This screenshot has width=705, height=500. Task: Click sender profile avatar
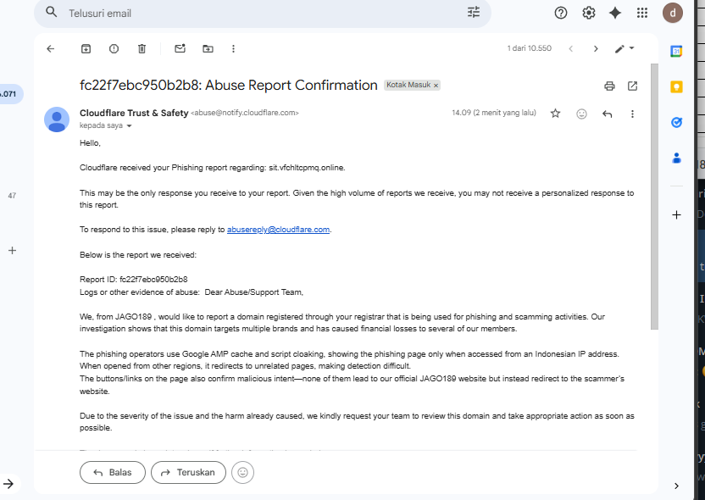[57, 119]
